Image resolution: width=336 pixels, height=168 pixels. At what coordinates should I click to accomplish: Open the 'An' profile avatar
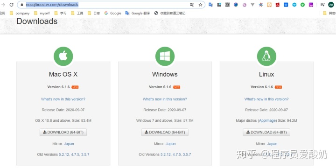[x=331, y=5]
